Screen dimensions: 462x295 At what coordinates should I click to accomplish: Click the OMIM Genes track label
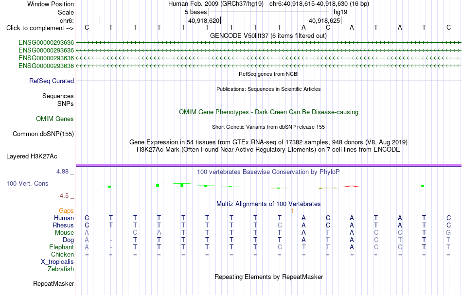tap(55, 119)
